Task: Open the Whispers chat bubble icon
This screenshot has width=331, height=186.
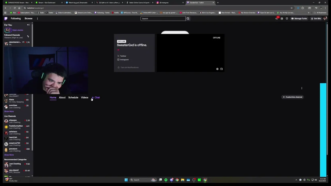Action: click(x=287, y=19)
